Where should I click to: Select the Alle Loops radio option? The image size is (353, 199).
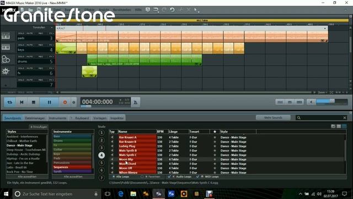114,177
